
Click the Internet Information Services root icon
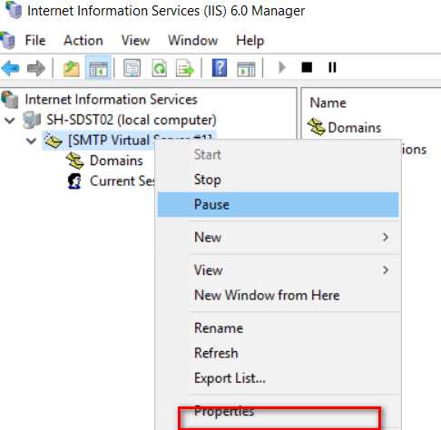point(10,99)
